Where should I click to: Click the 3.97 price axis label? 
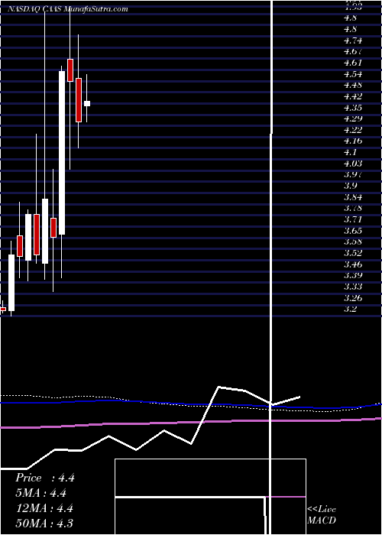353,175
